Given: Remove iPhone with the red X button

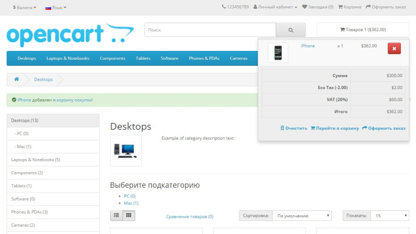Looking at the screenshot, I should click(x=394, y=48).
